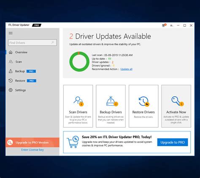Click the Backup Drivers drive icon

[112, 101]
